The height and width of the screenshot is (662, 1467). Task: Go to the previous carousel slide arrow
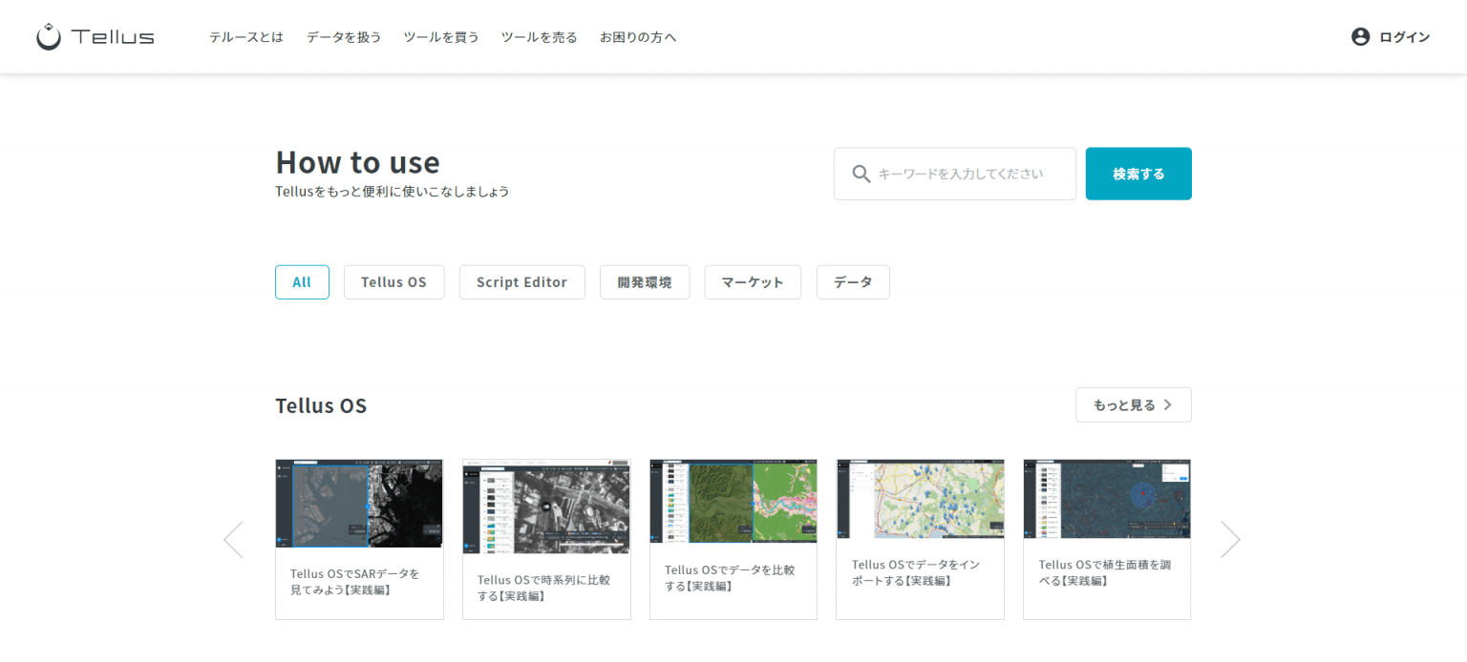coord(233,540)
